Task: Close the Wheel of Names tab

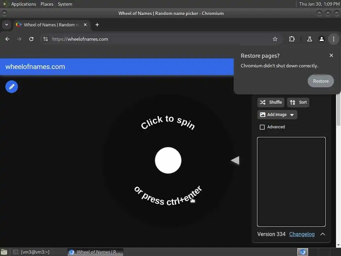Action: click(85, 25)
